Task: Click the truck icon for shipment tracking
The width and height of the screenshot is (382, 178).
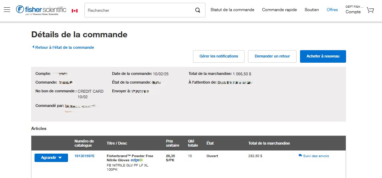Action: coord(300,156)
